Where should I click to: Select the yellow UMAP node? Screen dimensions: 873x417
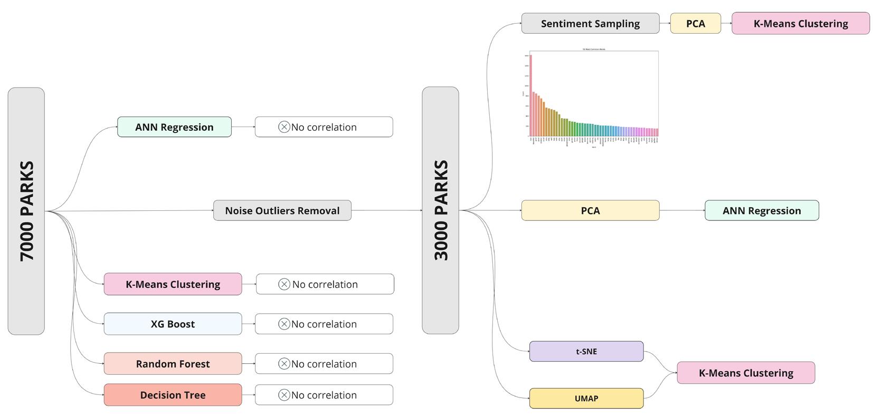(586, 398)
